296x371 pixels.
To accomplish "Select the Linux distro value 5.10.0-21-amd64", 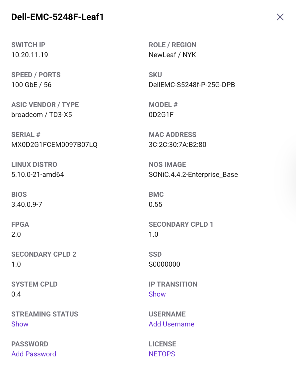I will (x=37, y=175).
